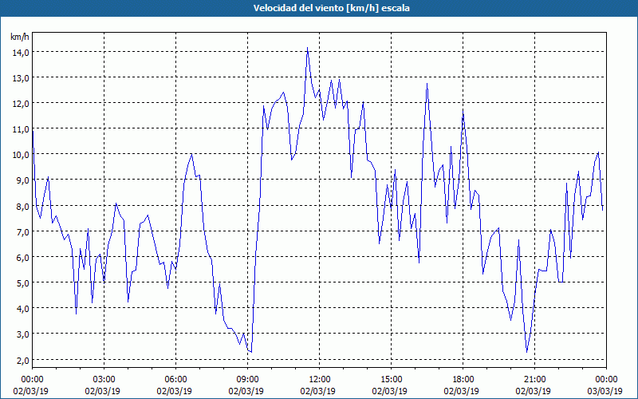The image size is (638, 399).
Task: Click the 11,0 y-axis value
Action: [x=21, y=129]
